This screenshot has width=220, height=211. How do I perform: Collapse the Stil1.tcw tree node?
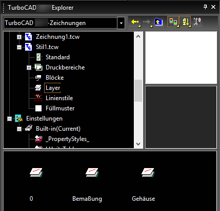click(x=19, y=47)
